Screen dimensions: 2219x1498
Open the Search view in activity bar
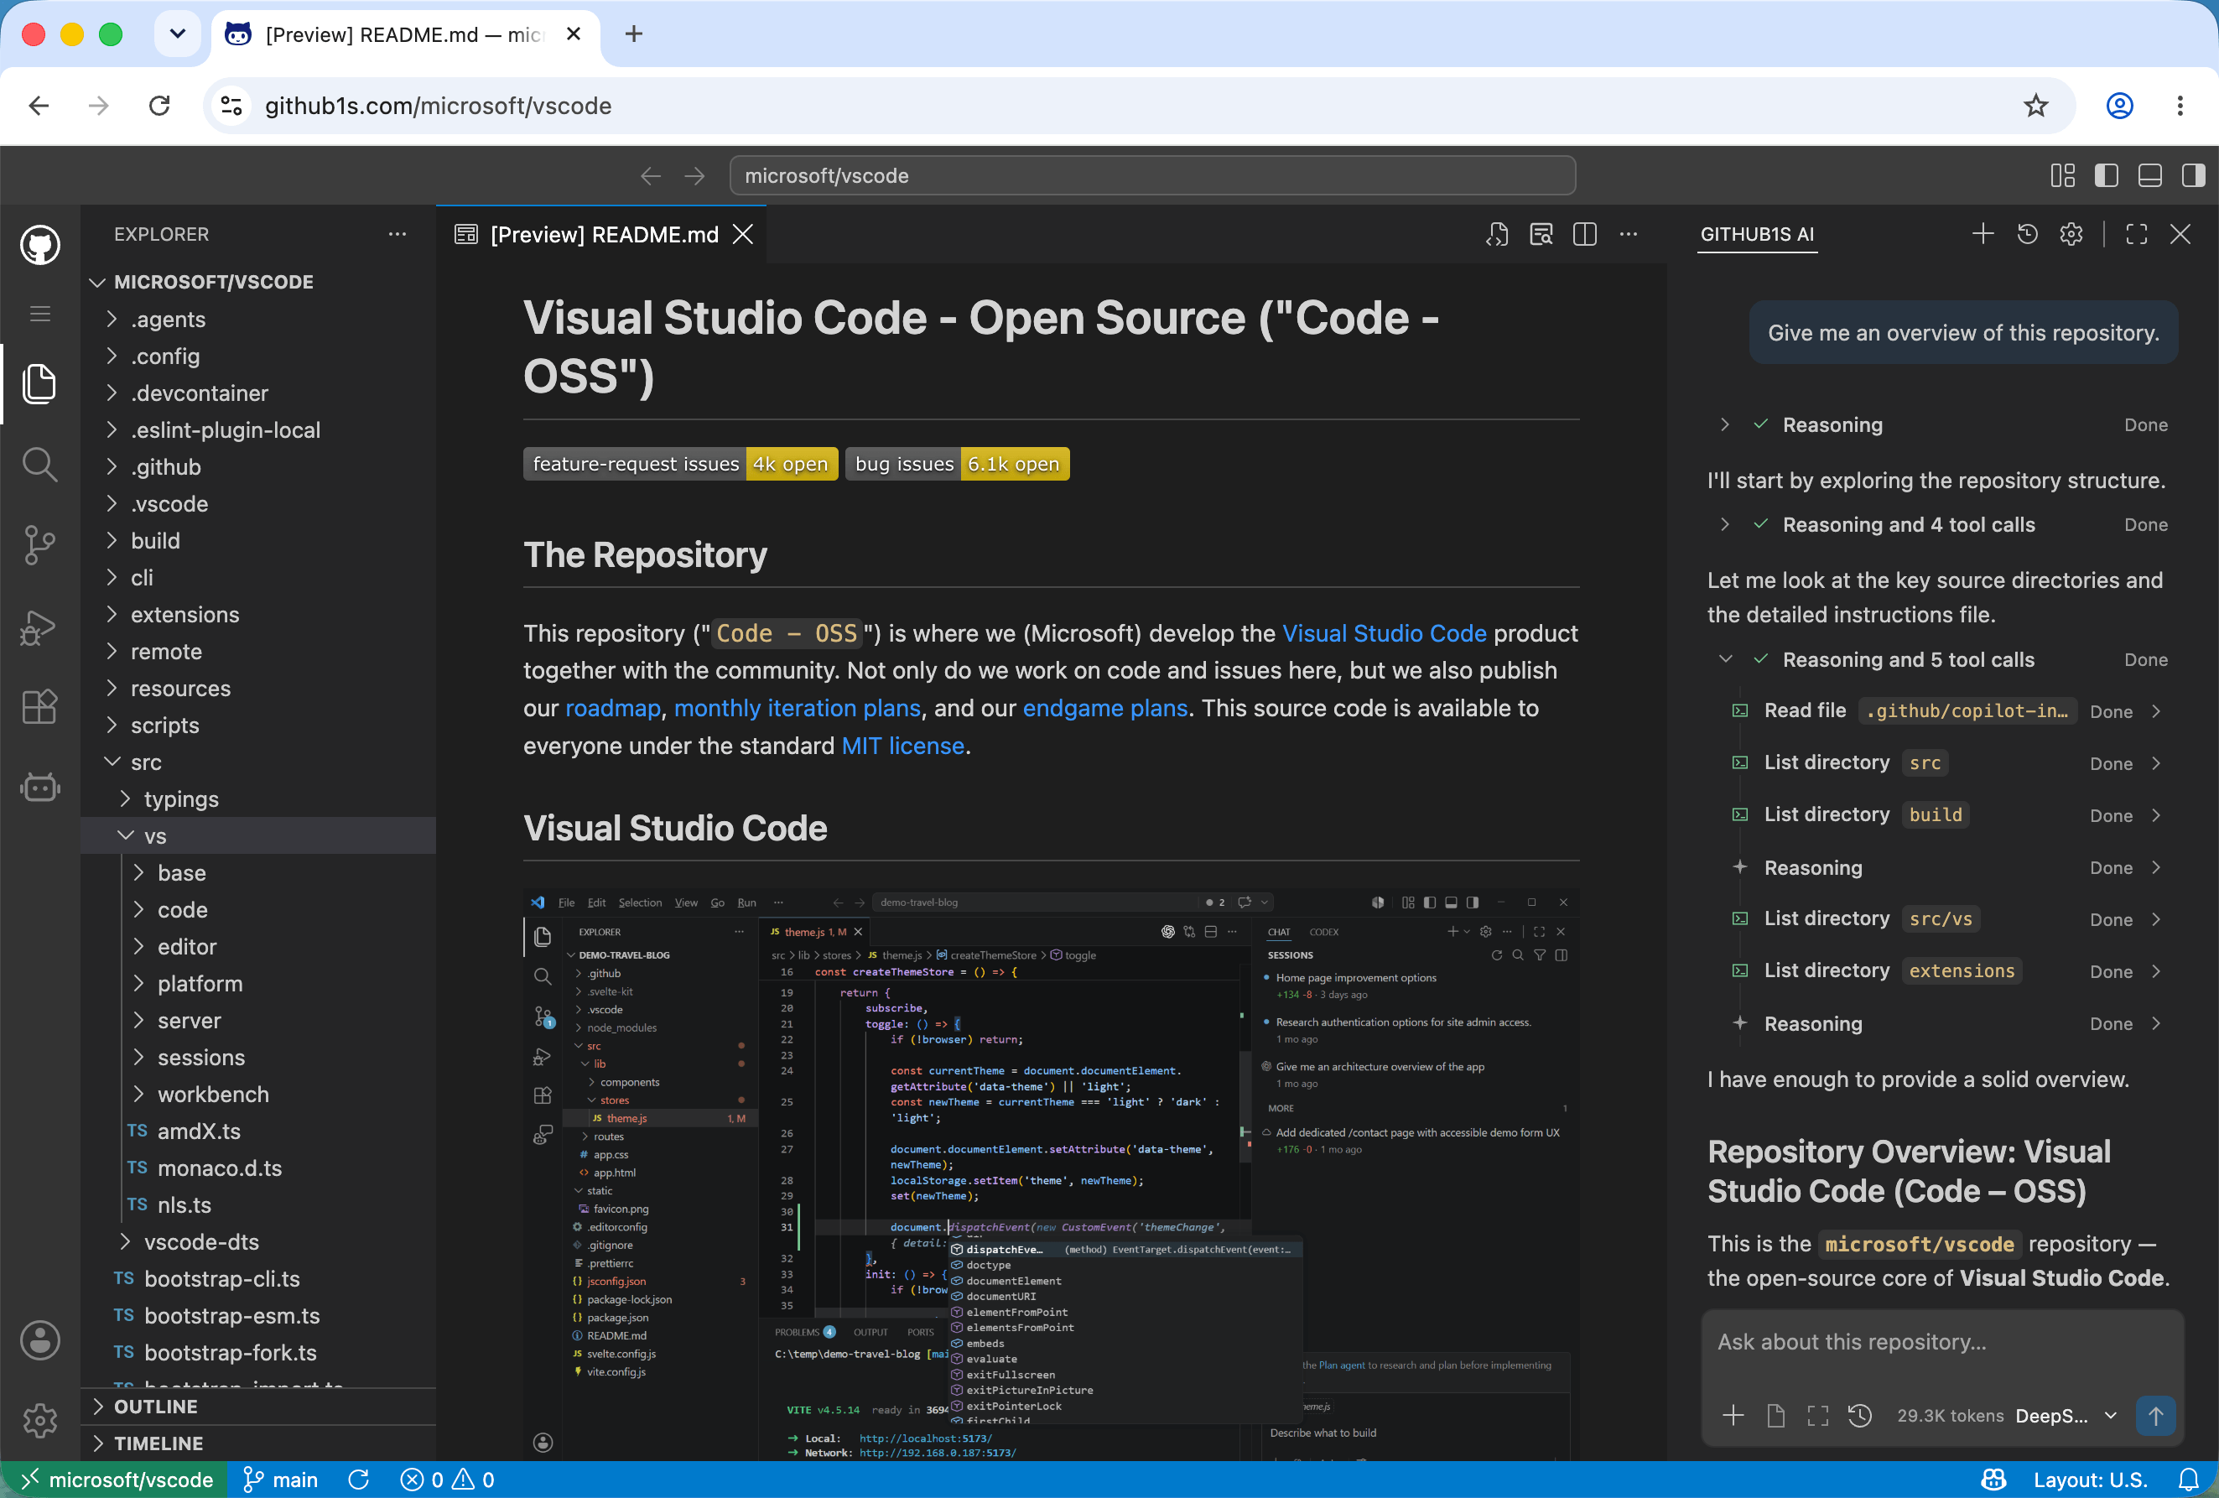pos(40,465)
